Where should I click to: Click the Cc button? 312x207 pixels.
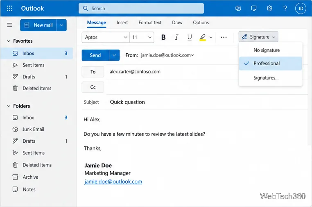pyautogui.click(x=93, y=87)
